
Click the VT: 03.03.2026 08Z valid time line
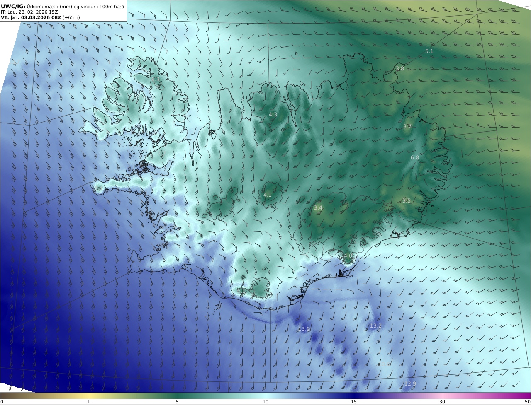tap(40, 17)
